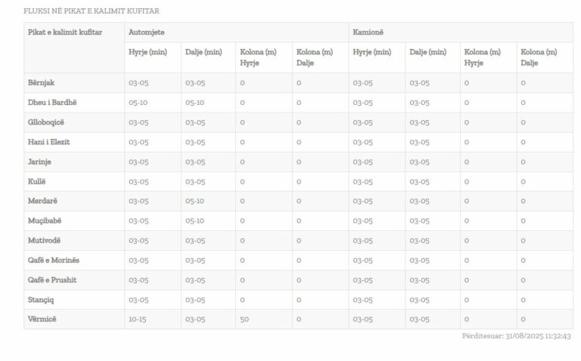Select the Hani i Elezit row label

point(49,142)
